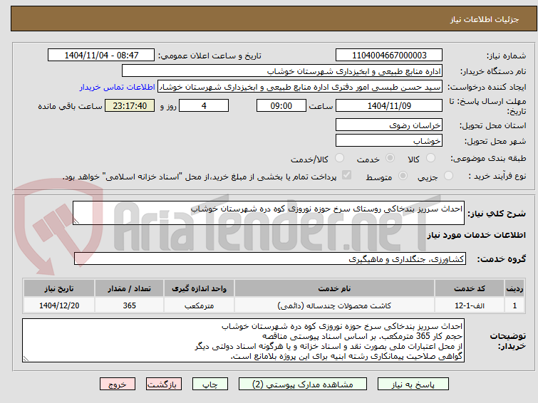Click the نوع فرآیند خرید label
Viewport: 538px width, 403px height.
click(497, 176)
